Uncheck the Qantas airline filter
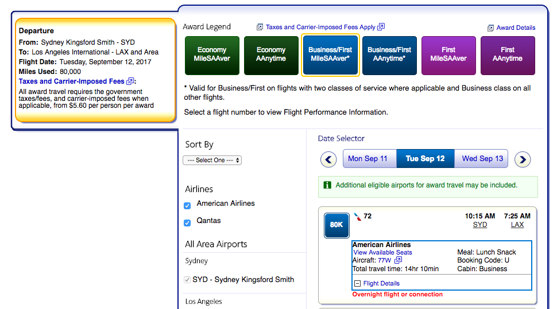This screenshot has width=557, height=309. [x=187, y=223]
